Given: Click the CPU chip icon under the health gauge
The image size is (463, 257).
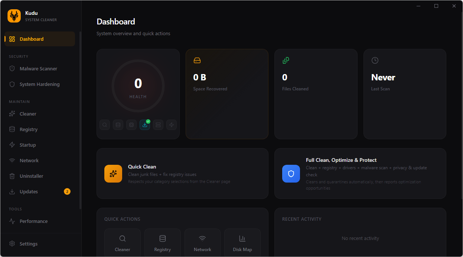Looking at the screenshot, I should coord(131,125).
